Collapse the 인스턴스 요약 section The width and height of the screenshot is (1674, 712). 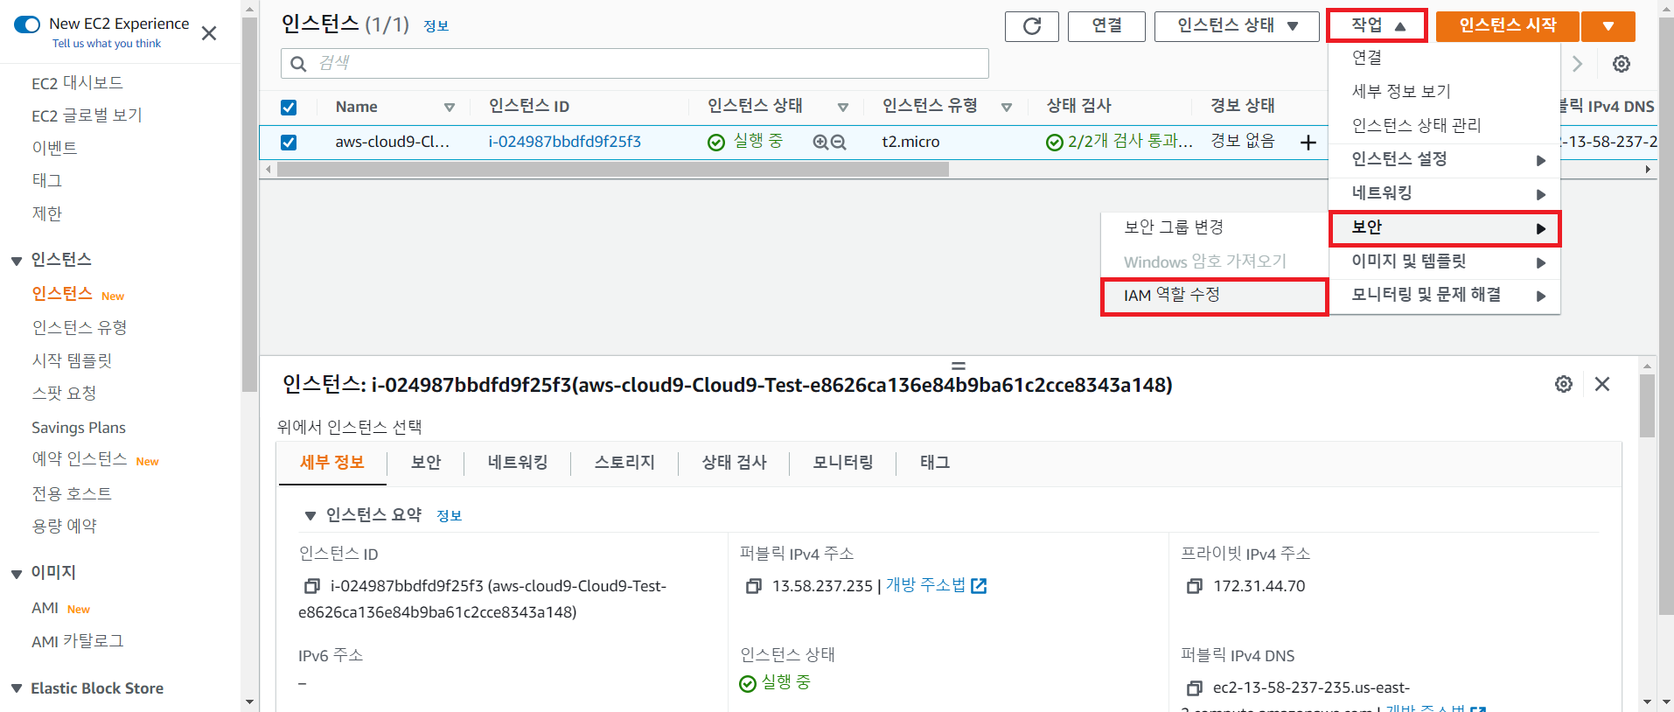310,516
